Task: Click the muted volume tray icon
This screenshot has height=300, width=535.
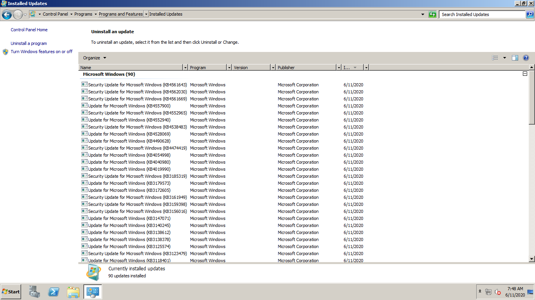Action: click(498, 292)
